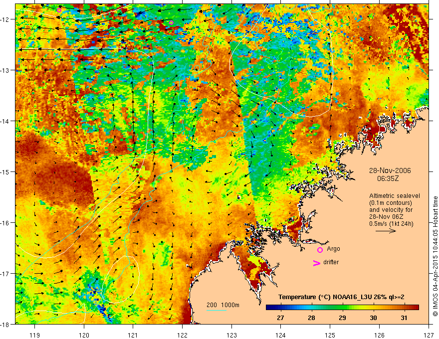The height and width of the screenshot is (339, 439).
Task: Select the Argo float marker near 119.5°E
Action: click(x=59, y=10)
